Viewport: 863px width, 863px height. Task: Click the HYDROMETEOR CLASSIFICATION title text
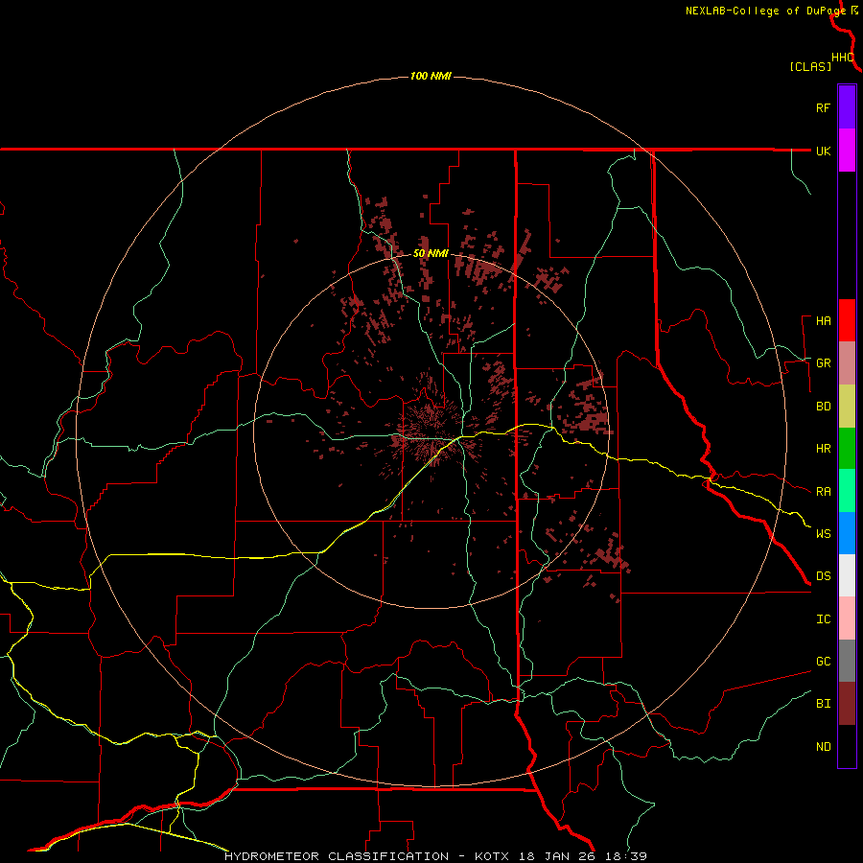tap(337, 856)
